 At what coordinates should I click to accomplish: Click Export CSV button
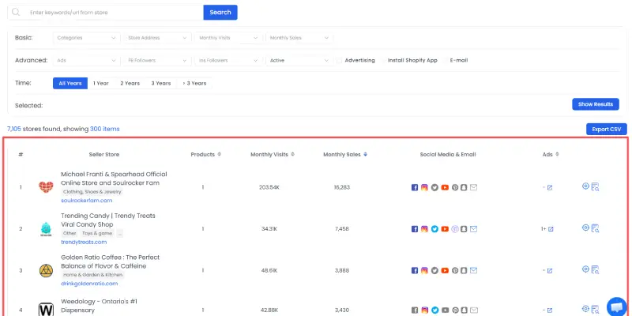tap(606, 130)
